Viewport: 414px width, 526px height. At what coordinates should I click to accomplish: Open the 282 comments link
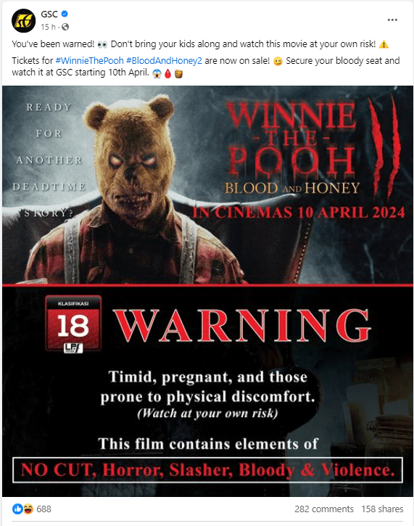coord(324,509)
